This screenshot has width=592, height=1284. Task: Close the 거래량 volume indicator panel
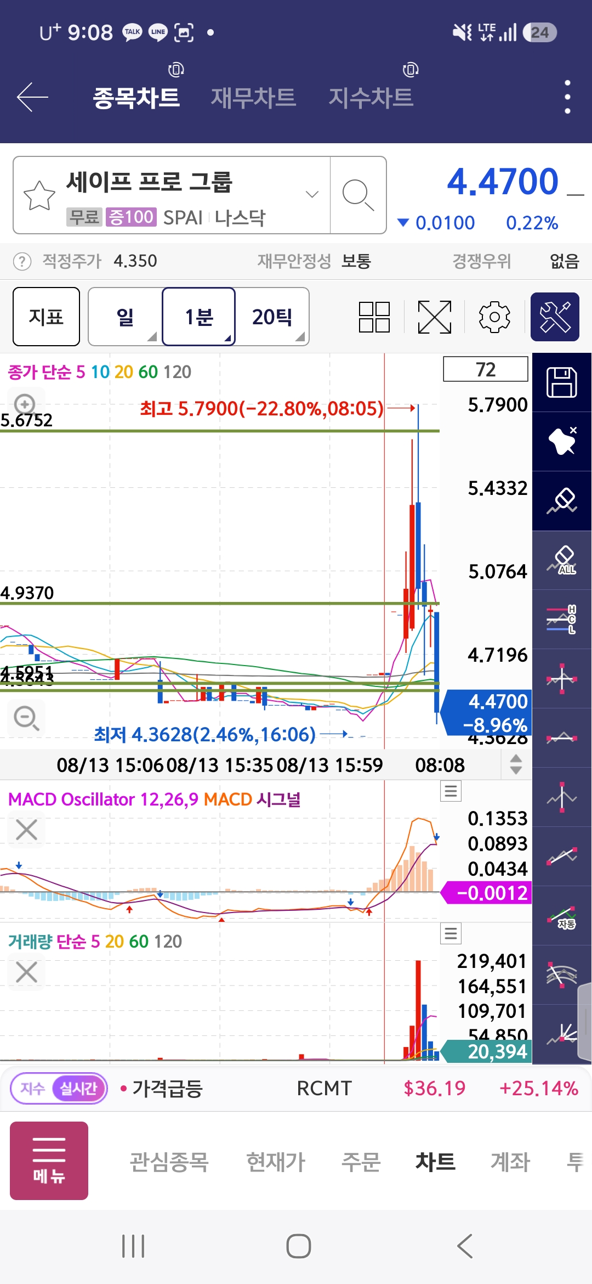tap(26, 972)
